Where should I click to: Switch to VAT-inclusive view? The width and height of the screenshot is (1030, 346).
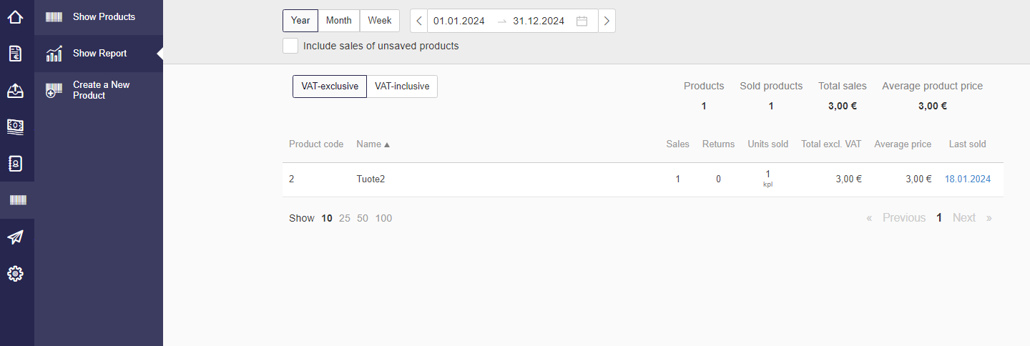tap(402, 86)
